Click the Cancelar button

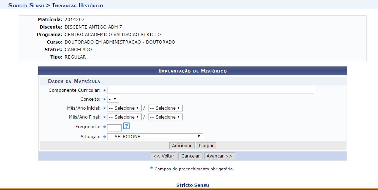pos(190,156)
